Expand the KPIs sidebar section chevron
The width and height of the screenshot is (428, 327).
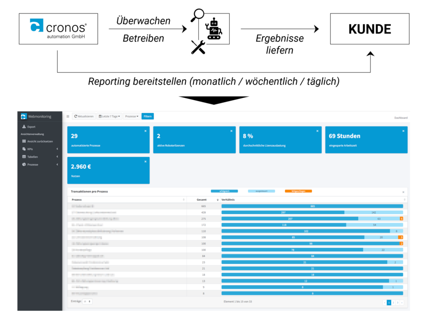pos(57,149)
